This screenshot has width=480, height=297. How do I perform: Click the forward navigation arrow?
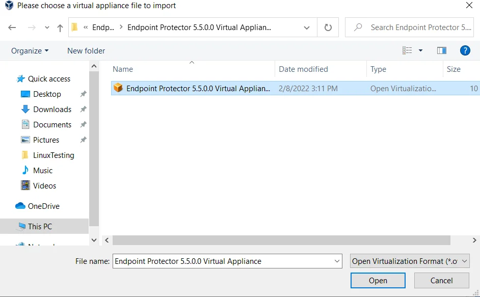pyautogui.click(x=32, y=28)
